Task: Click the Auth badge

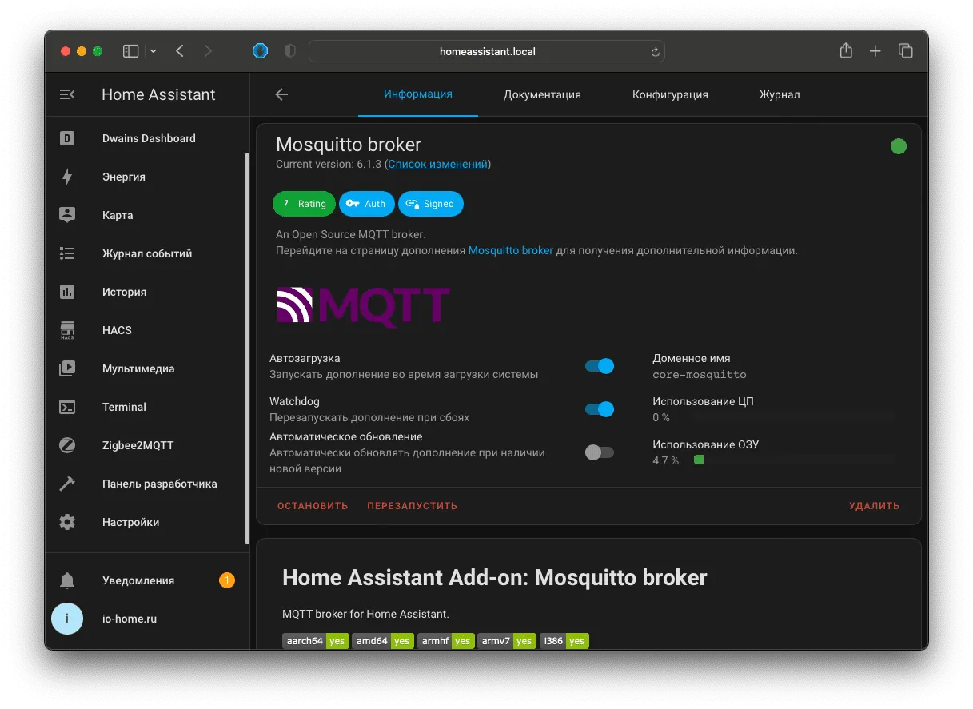Action: (367, 204)
